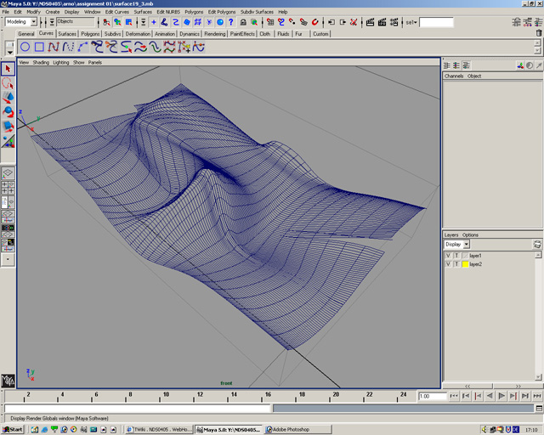Viewport: 544px width, 435px height.
Task: Play animation forwards
Action: coord(501,396)
